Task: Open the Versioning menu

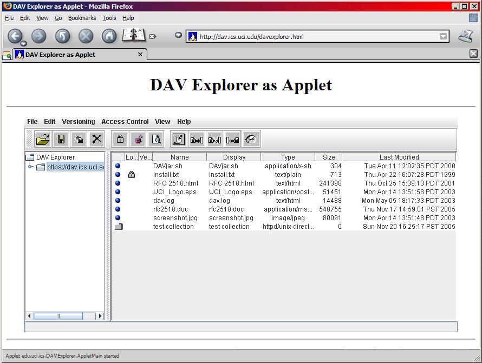Action: [78, 121]
